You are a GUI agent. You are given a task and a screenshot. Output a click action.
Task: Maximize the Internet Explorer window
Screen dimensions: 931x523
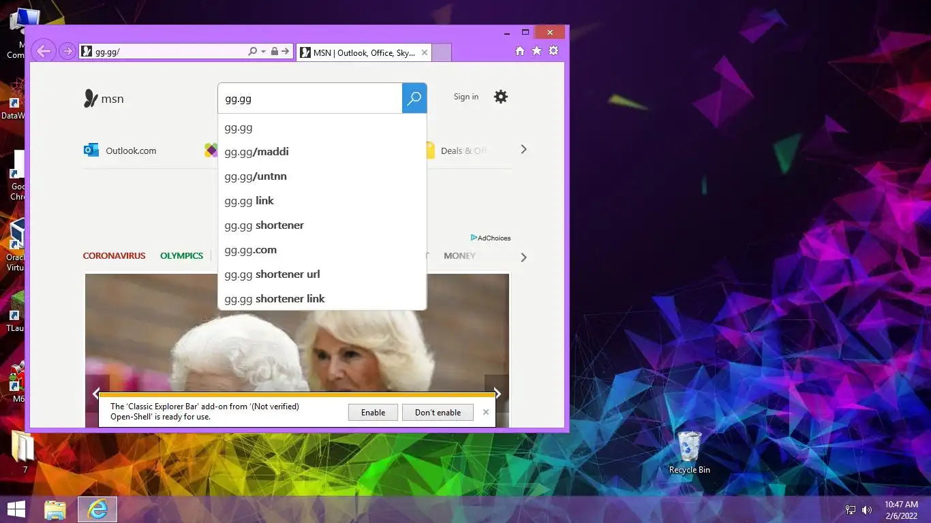(525, 32)
